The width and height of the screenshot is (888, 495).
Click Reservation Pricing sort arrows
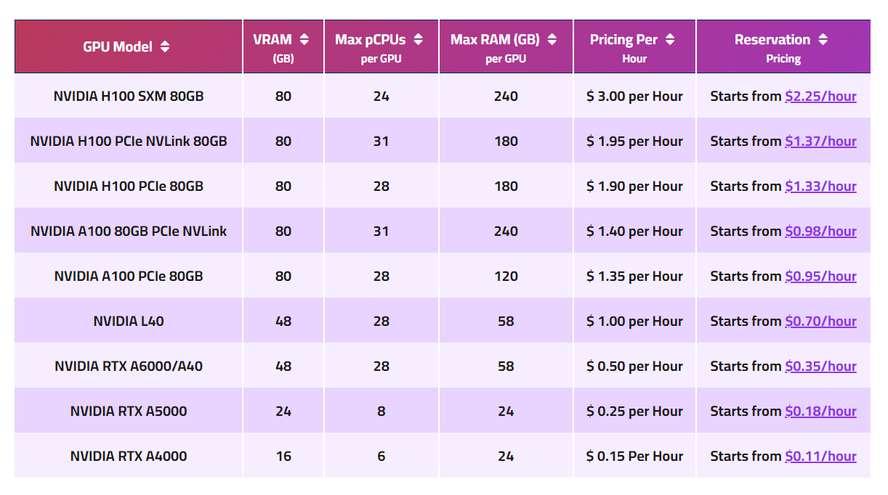pyautogui.click(x=823, y=40)
